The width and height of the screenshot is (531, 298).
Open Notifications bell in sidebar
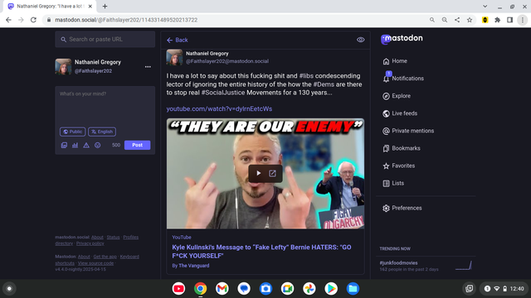(x=386, y=79)
